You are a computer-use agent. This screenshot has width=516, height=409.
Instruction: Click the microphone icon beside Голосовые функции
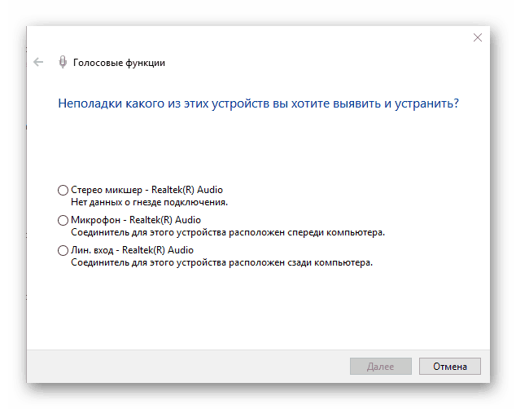tap(62, 62)
